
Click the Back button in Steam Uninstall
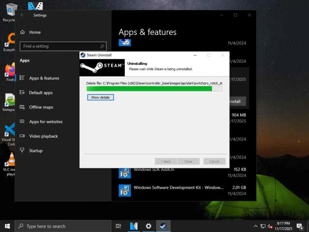coord(166,161)
